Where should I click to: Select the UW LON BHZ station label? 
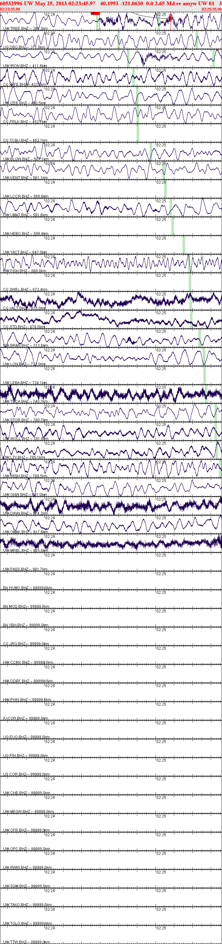[25, 364]
